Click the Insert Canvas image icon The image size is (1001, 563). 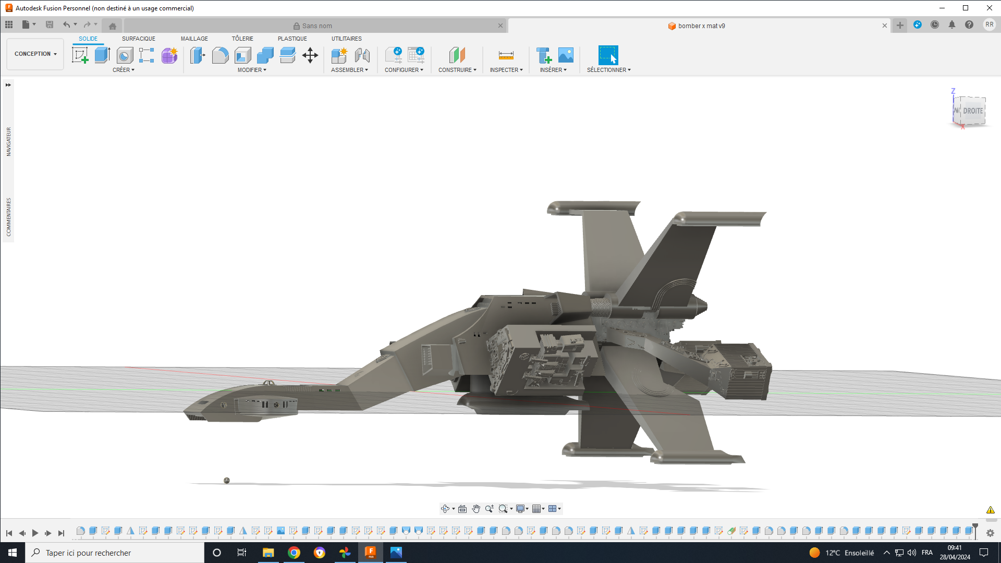(x=566, y=55)
